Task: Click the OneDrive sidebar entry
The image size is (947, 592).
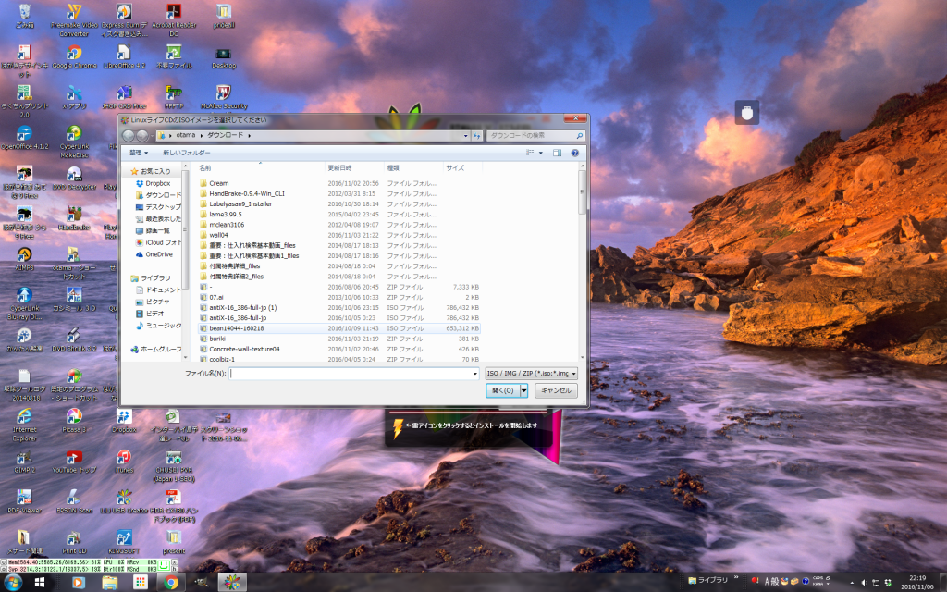Action: click(158, 254)
